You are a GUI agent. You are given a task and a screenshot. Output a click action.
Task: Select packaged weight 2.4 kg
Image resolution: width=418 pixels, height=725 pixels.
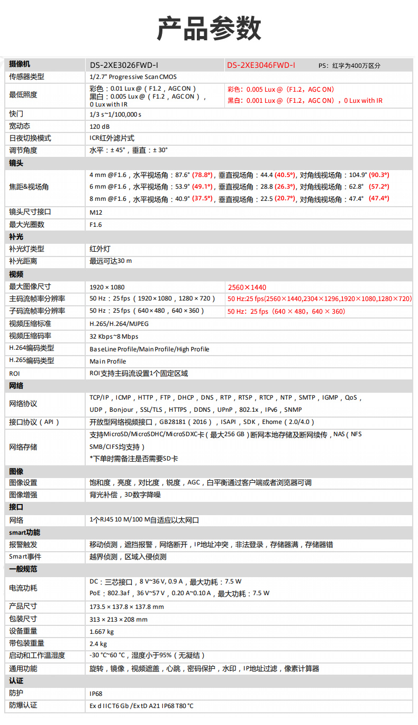[x=98, y=644]
